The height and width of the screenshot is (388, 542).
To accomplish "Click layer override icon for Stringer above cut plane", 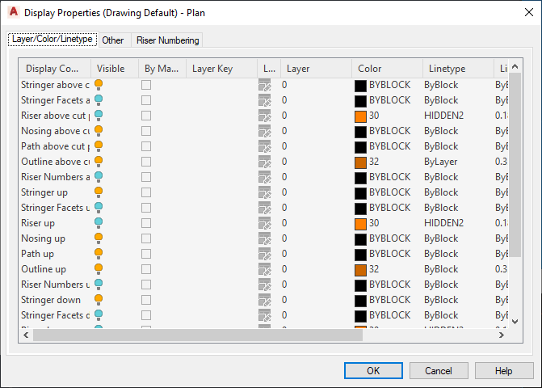I will pyautogui.click(x=264, y=85).
